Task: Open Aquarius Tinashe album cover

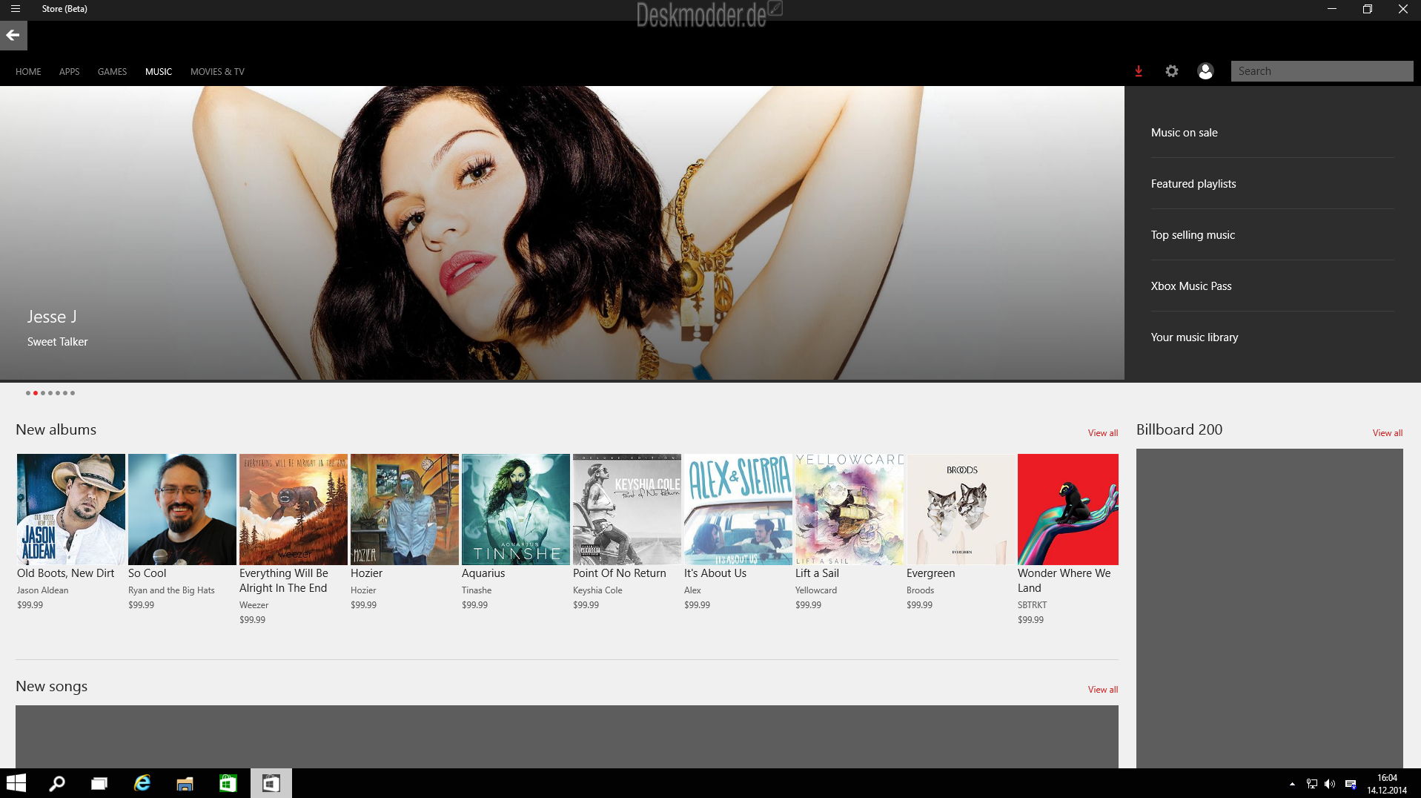Action: 516,510
